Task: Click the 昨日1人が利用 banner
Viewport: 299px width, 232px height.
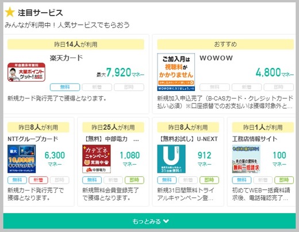Action: point(263,127)
